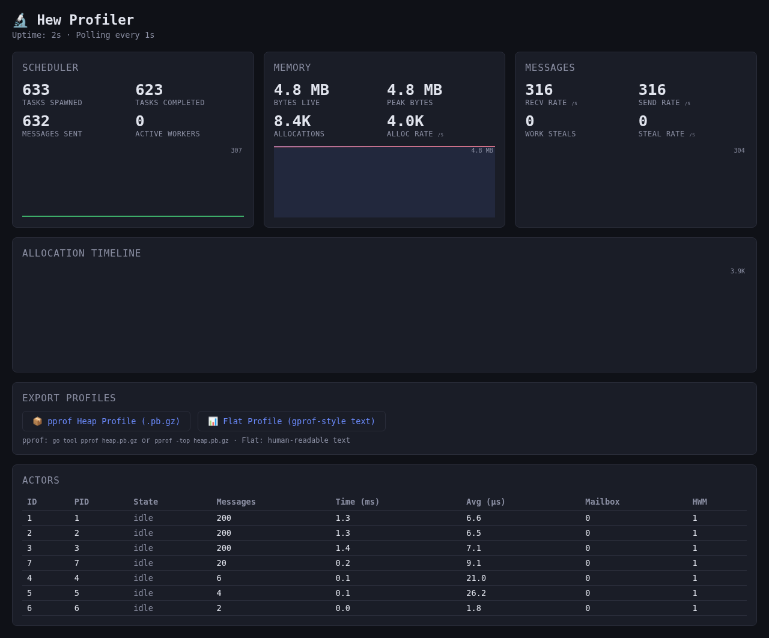Click the Send Rate label
Screen dimensions: 769x638
(x=664, y=103)
